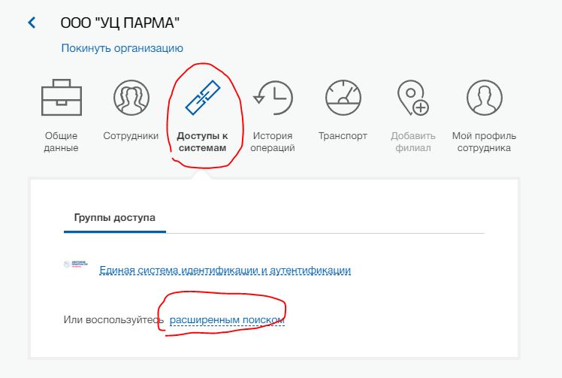Viewport: 562px width, 378px height.
Task: Click the small e-government logo thumbnail
Action: pos(76,265)
